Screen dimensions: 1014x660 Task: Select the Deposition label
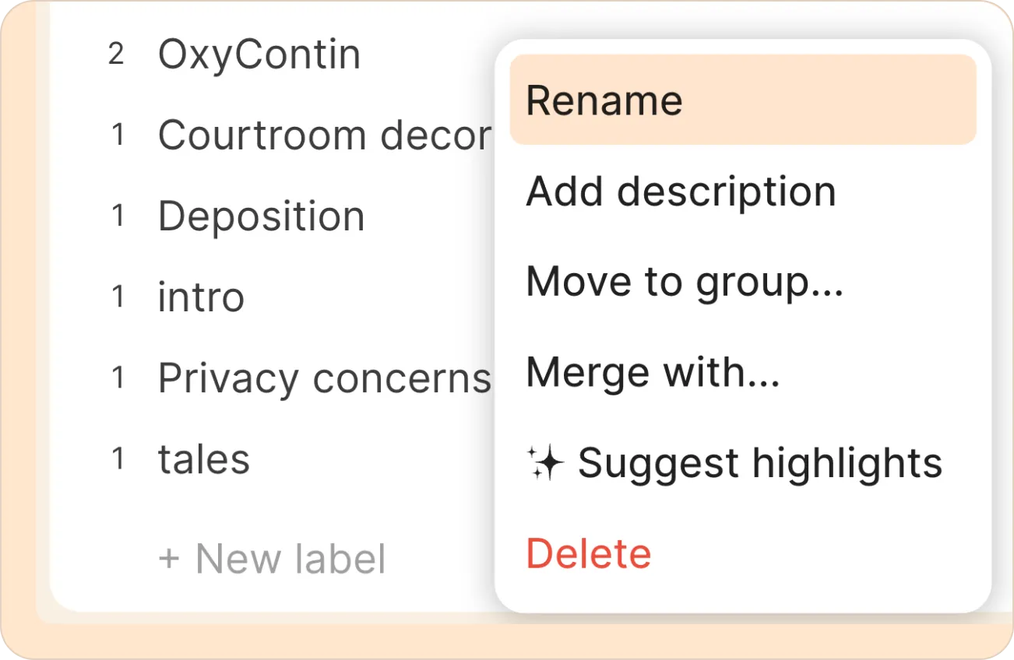pos(261,216)
